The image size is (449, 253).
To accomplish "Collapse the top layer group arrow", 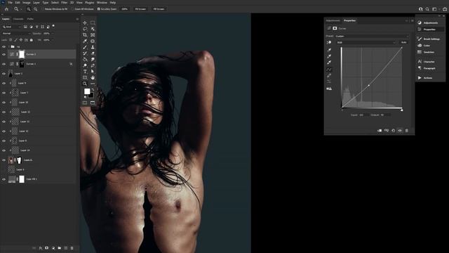I will (9, 46).
